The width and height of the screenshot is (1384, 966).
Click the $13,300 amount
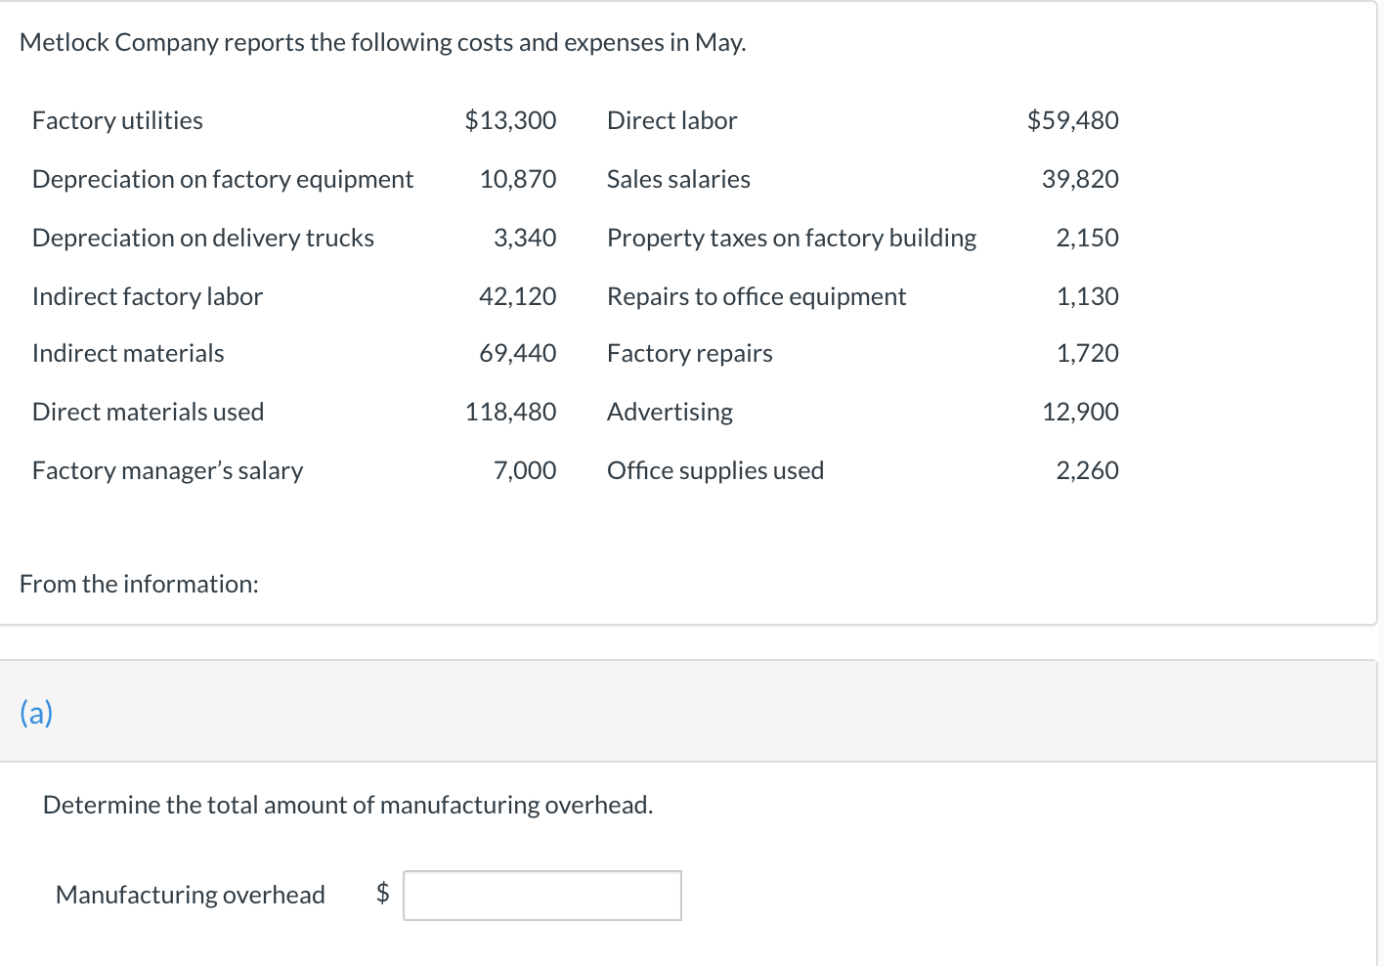click(510, 120)
